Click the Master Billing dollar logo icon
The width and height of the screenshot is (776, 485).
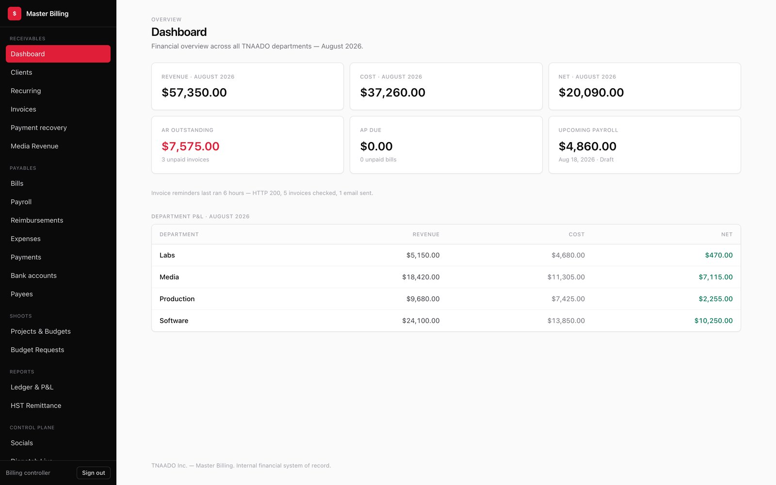15,14
